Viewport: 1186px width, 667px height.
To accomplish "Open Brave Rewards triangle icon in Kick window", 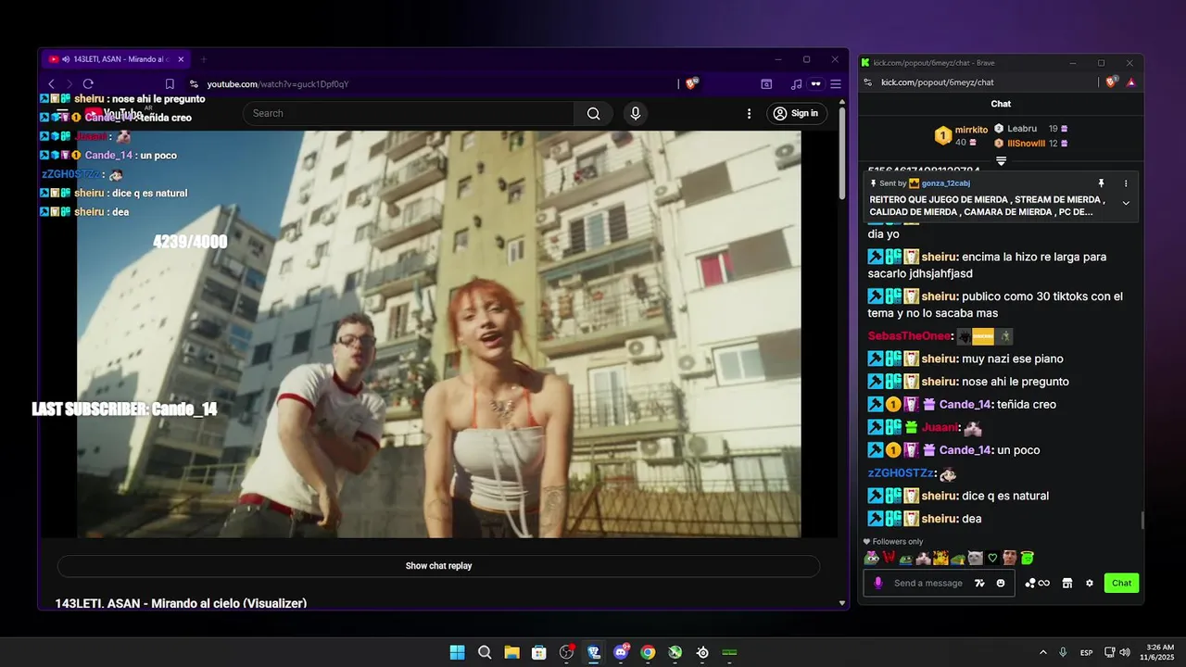I will point(1130,82).
